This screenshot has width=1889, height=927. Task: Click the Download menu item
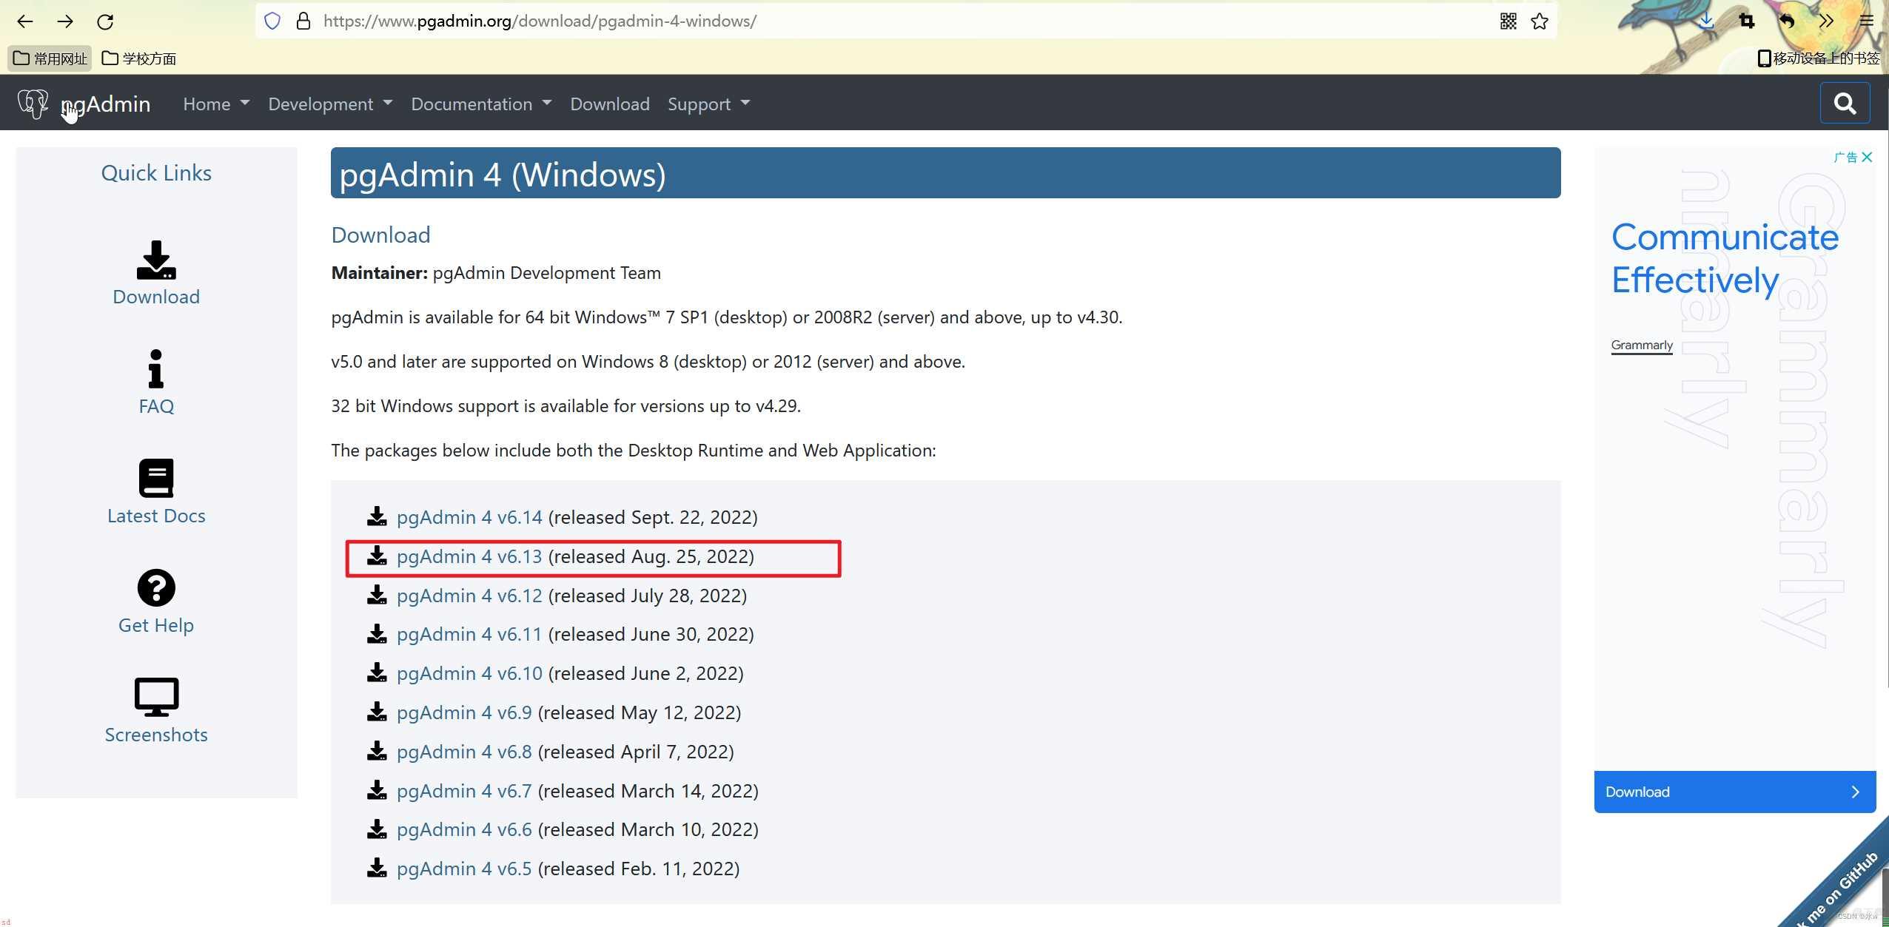coord(610,102)
